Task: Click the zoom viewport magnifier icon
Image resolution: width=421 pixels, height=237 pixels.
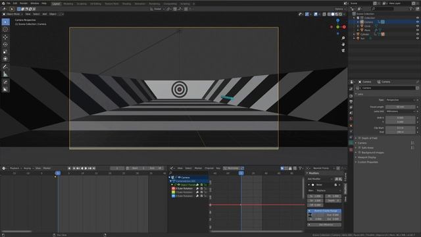Action: point(343,38)
